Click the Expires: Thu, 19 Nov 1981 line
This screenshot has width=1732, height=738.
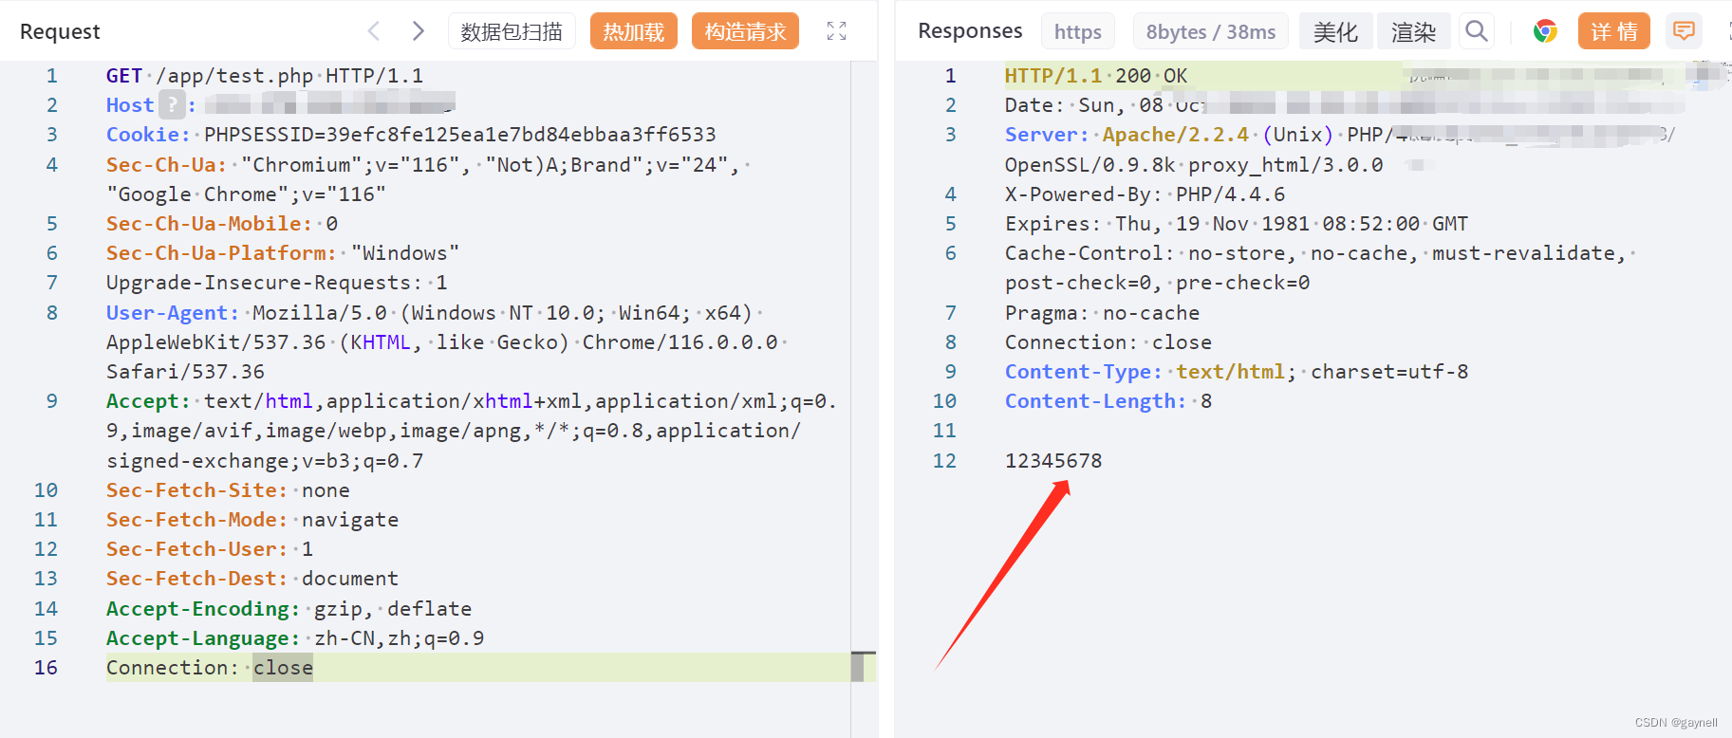tap(1237, 223)
